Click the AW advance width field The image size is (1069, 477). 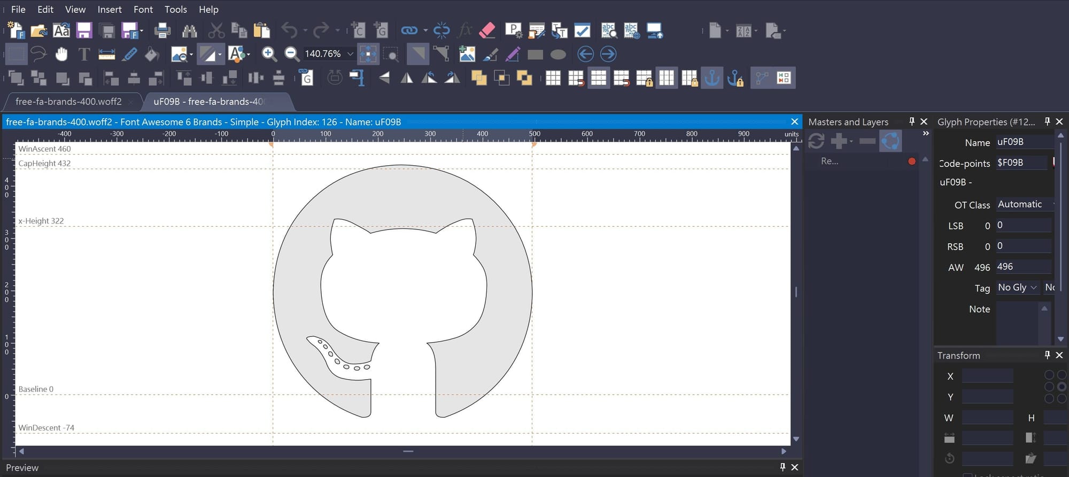pyautogui.click(x=1023, y=267)
